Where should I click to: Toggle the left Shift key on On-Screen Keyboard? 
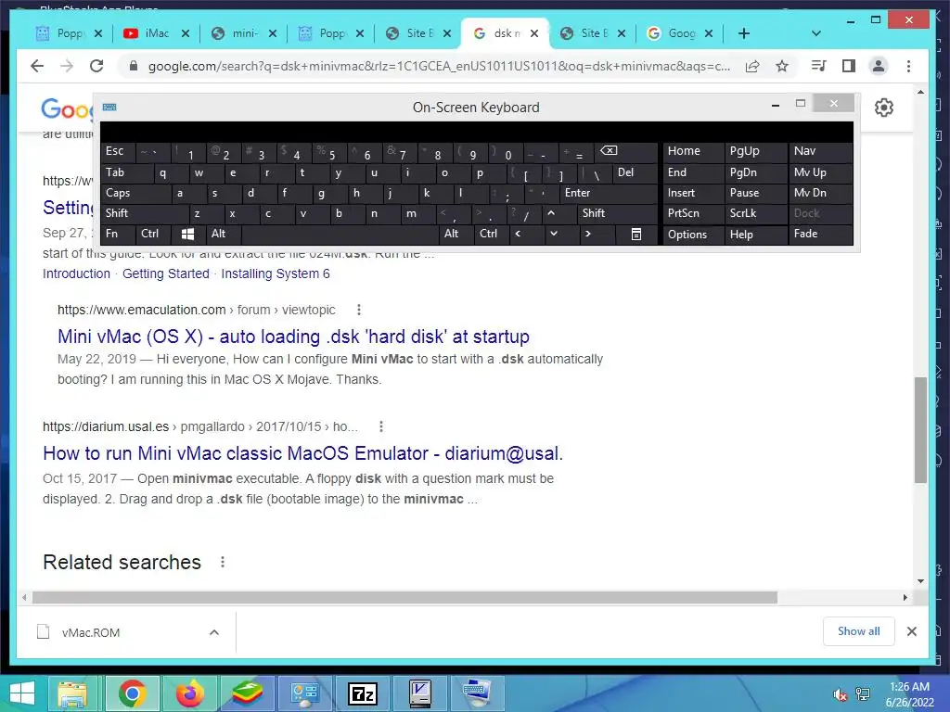145,213
